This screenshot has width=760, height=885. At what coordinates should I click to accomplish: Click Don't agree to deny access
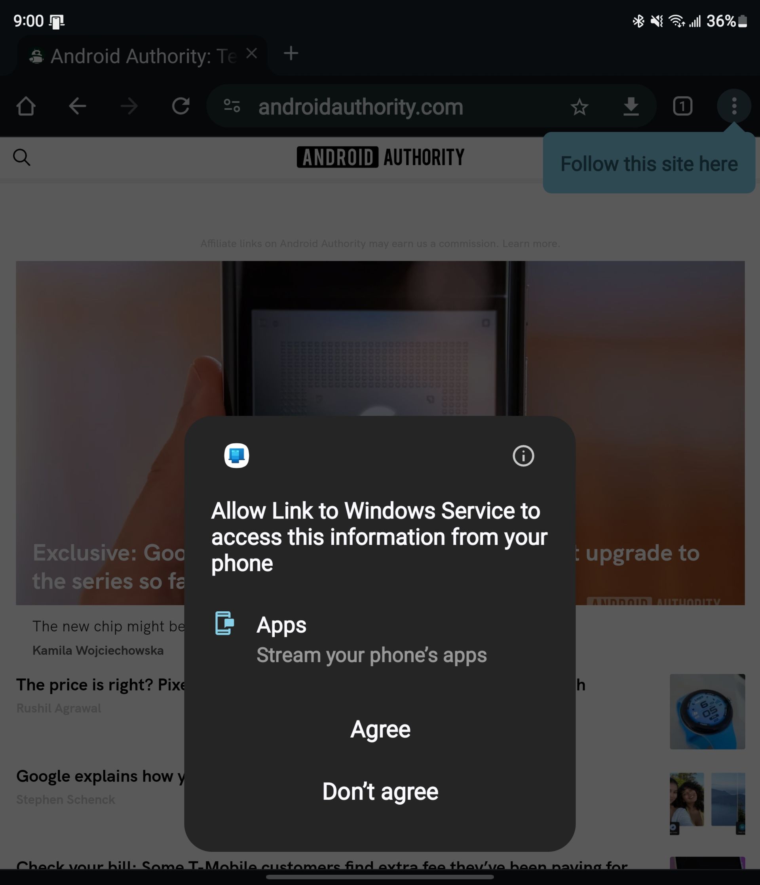click(x=380, y=792)
